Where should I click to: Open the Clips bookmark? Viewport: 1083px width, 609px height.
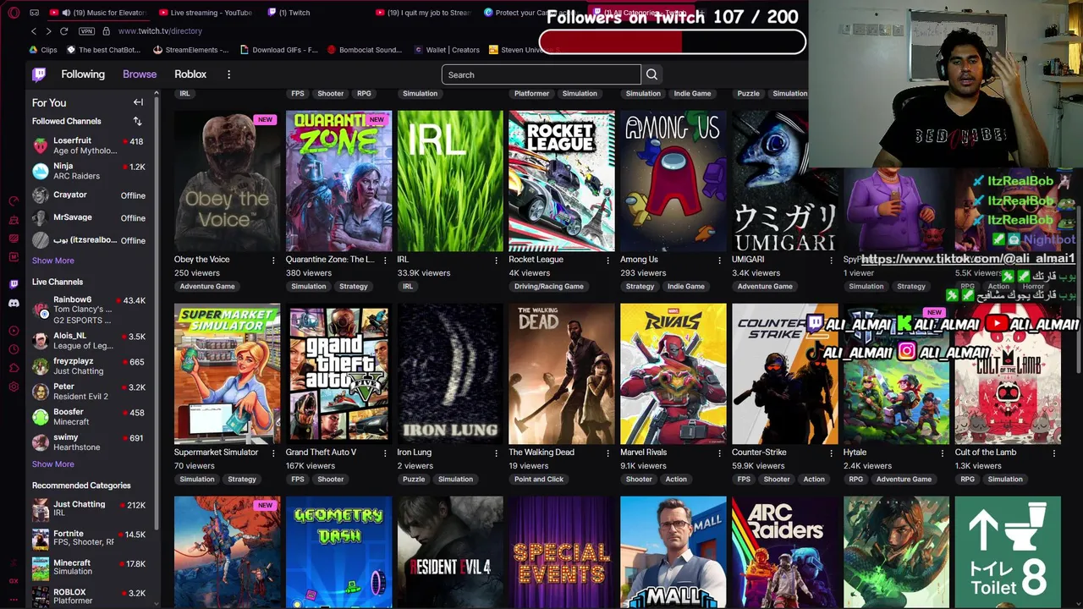click(41, 50)
